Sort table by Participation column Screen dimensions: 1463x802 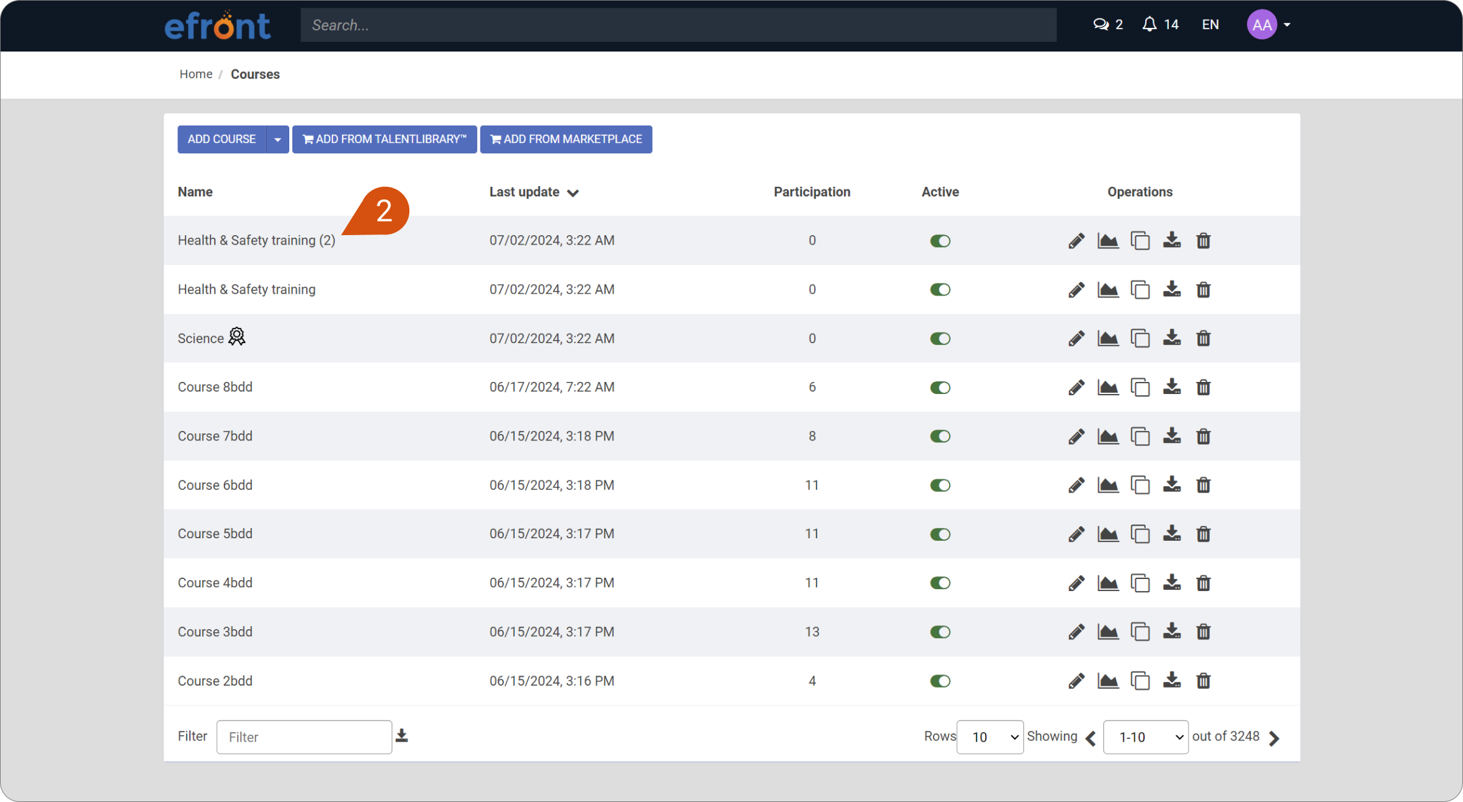tap(812, 192)
